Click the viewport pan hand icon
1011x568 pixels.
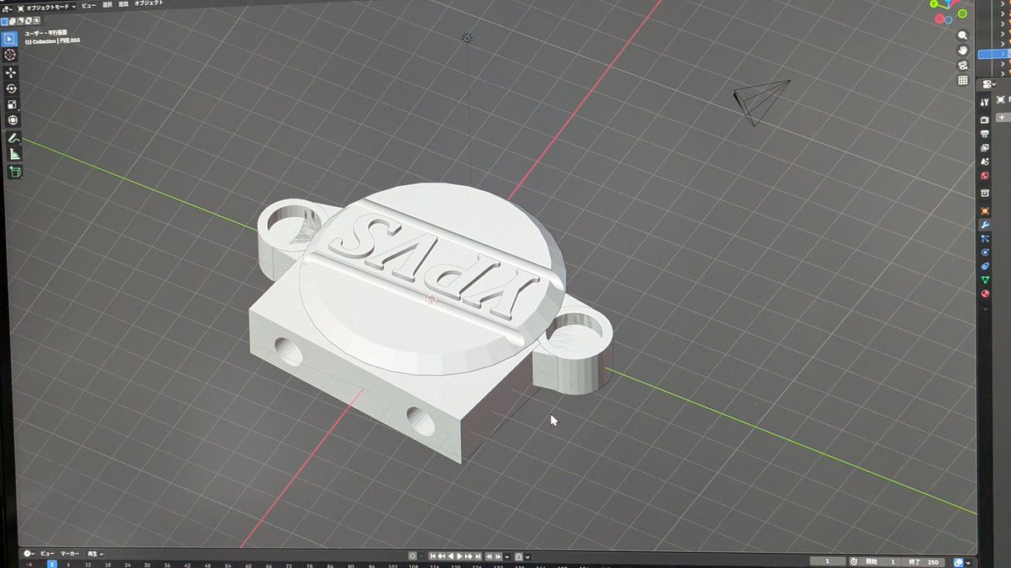(x=963, y=50)
